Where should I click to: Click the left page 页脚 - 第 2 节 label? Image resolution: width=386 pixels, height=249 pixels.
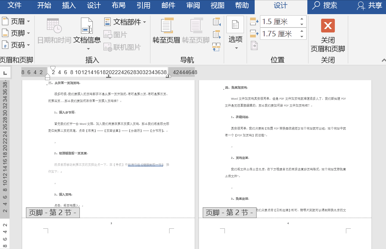pos(53,213)
